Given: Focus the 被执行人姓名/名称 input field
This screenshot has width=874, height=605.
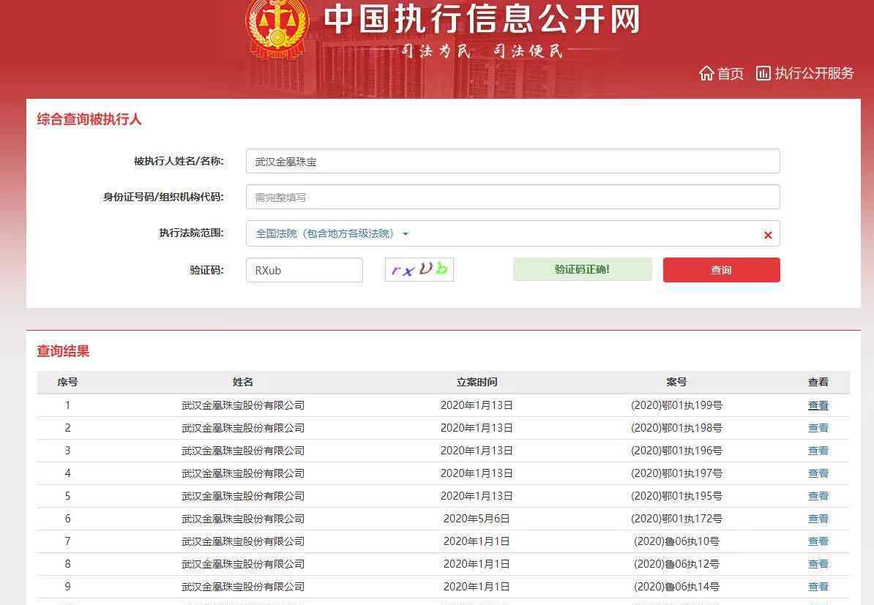Looking at the screenshot, I should click(513, 162).
